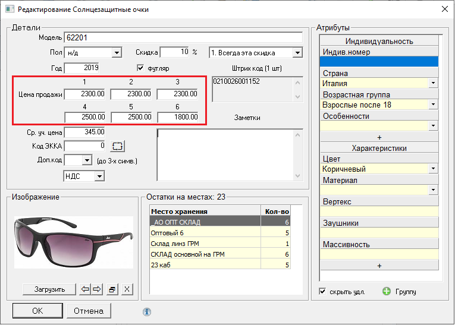Toggle the футляр checkbox

(x=141, y=68)
